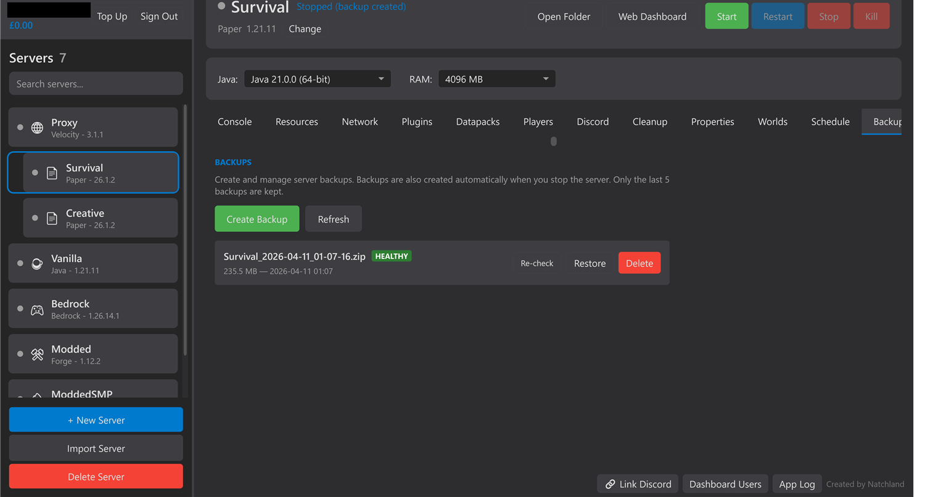This screenshot has height=497, width=925.
Task: Restore the Survival backup zip
Action: (589, 263)
